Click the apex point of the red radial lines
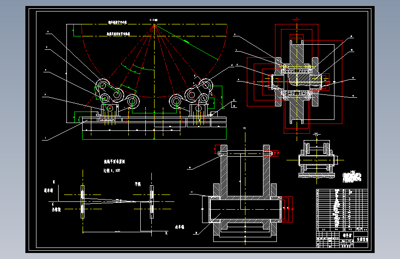This screenshot has width=400, height=259. tap(154, 24)
